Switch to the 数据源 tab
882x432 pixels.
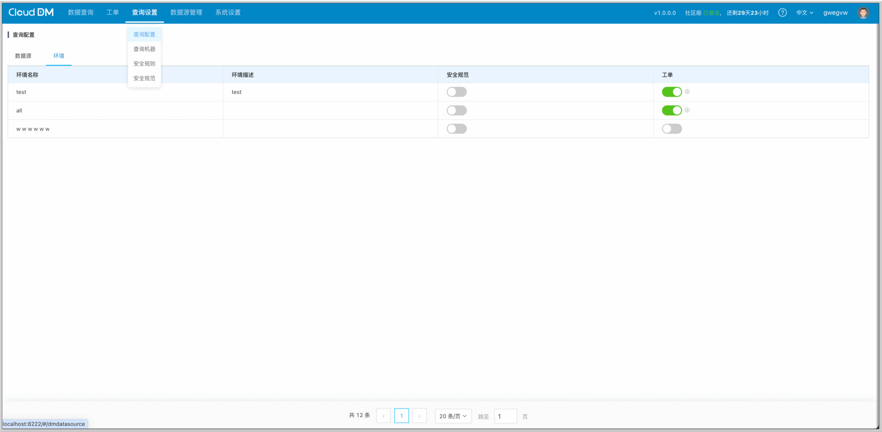pyautogui.click(x=23, y=56)
